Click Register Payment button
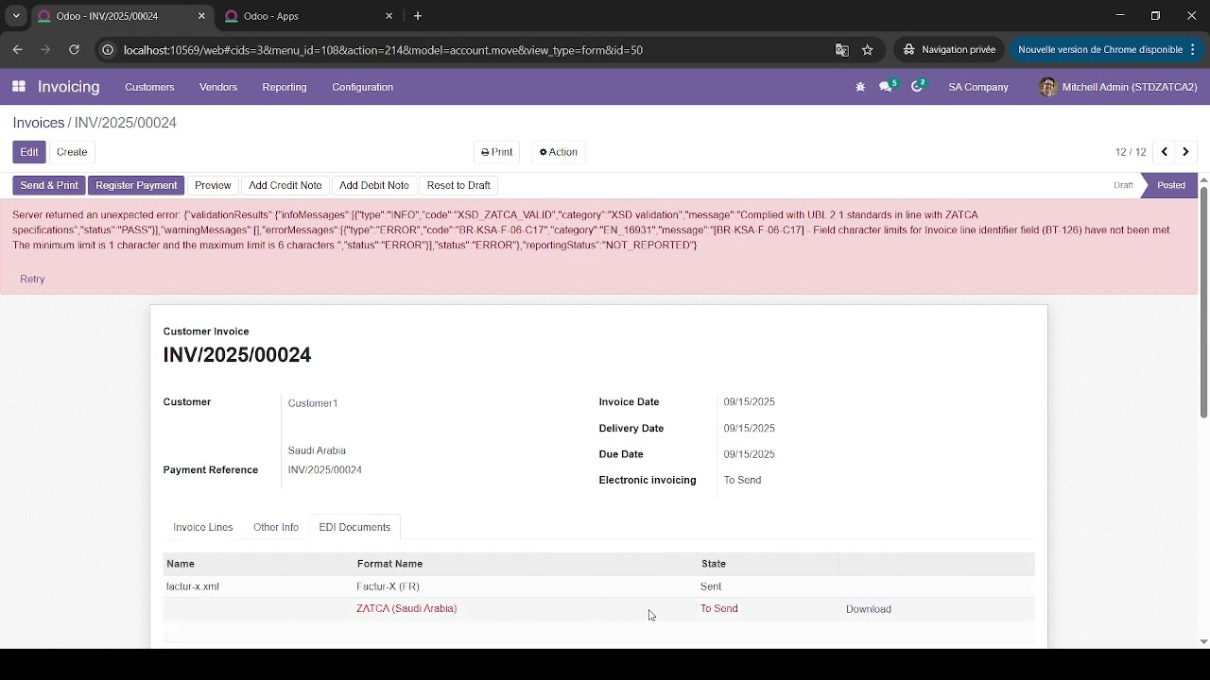 [x=136, y=185]
